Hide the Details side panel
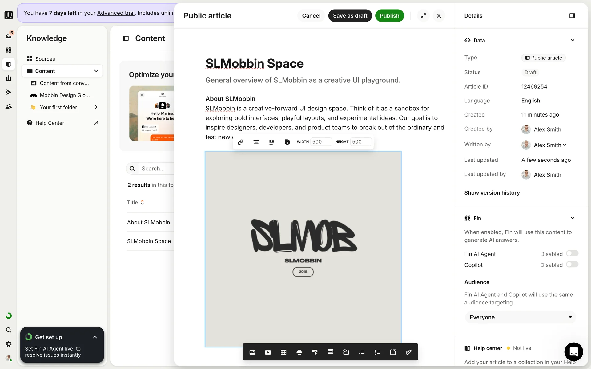The width and height of the screenshot is (591, 369). pyautogui.click(x=572, y=16)
